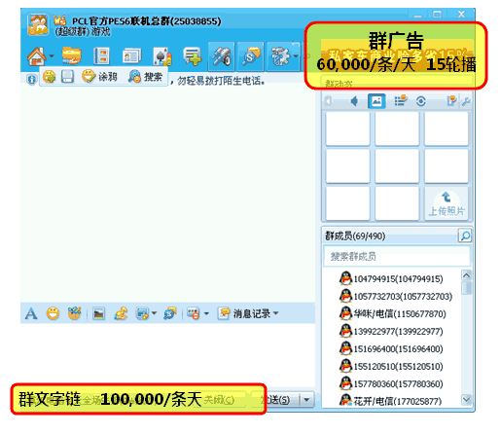Send a picture using the image icon
The width and height of the screenshot is (500, 434).
pyautogui.click(x=98, y=313)
